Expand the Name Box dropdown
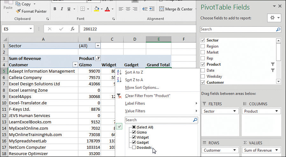 pos(31,29)
